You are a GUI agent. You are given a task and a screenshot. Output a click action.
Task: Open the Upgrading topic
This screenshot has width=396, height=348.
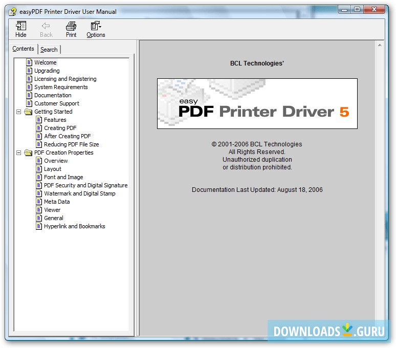[x=47, y=71]
